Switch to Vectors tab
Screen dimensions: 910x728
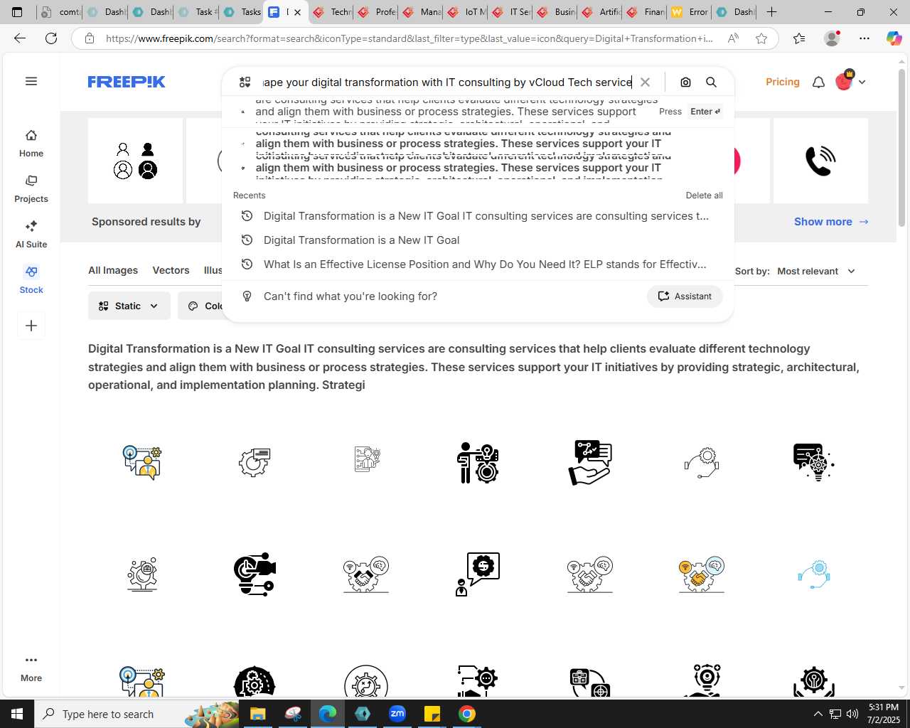[x=171, y=270]
